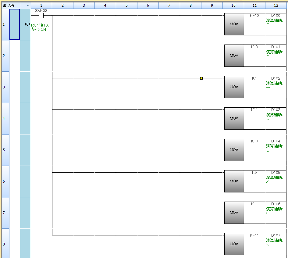Select the MOV block writing to D106
Image resolution: width=288 pixels, height=258 pixels.
[234, 213]
